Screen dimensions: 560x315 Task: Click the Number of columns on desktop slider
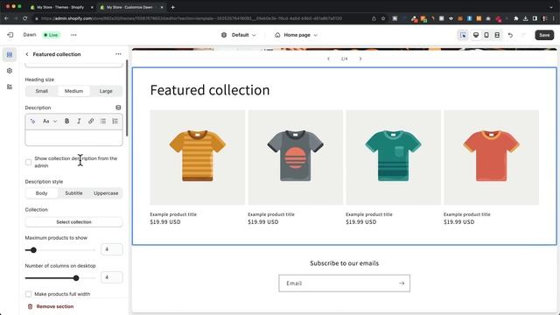pyautogui.click(x=60, y=278)
